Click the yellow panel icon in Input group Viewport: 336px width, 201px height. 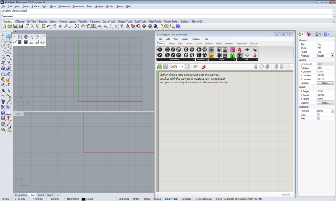(212, 55)
